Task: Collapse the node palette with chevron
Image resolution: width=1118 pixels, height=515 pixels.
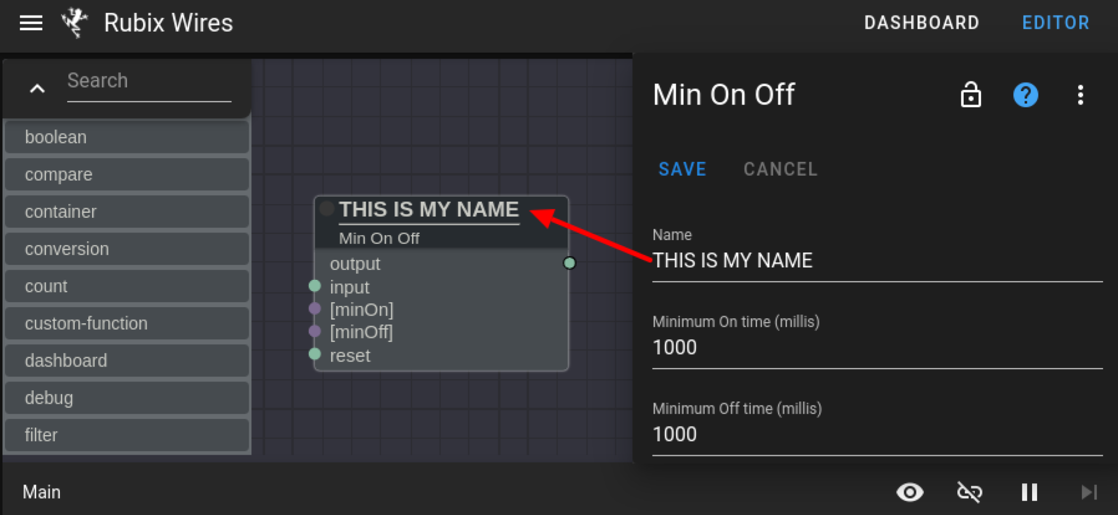Action: [38, 89]
